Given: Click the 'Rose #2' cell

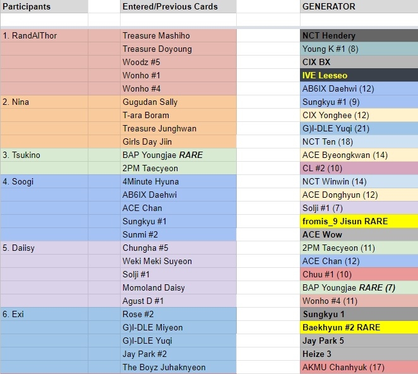Looking at the screenshot, I should [x=178, y=314].
